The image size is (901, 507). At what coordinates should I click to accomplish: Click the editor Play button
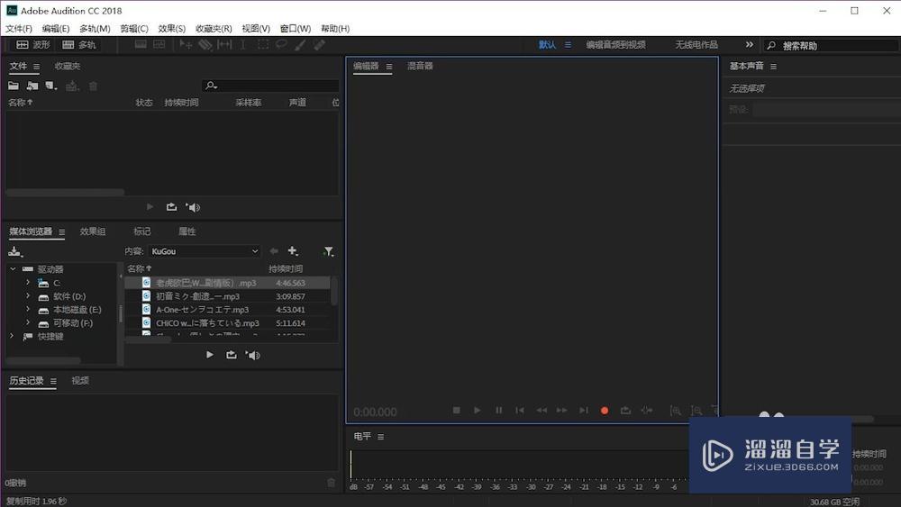(477, 410)
